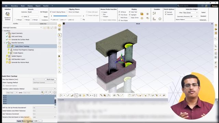Toggle Help Text checkbox
Viewport: 219px width, 123px height.
point(130,12)
